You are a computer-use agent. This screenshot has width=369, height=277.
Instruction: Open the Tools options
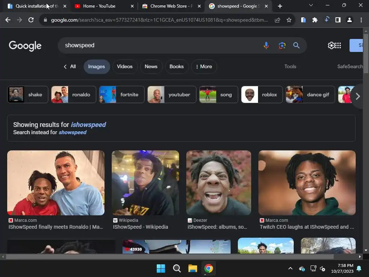click(290, 67)
